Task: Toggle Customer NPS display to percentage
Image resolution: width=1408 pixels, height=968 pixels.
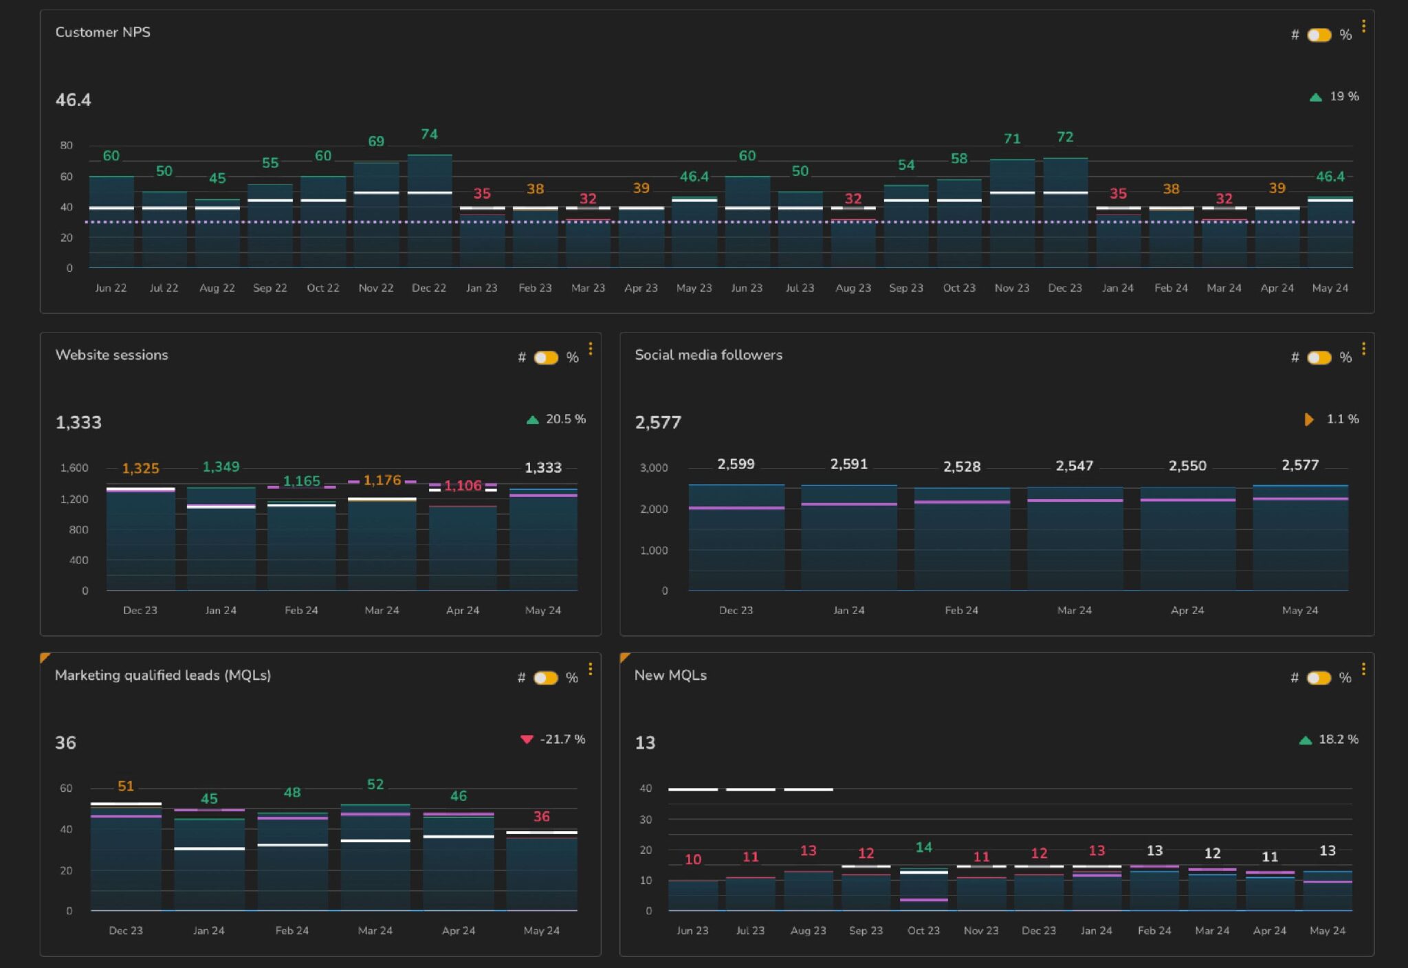Action: [x=1318, y=34]
